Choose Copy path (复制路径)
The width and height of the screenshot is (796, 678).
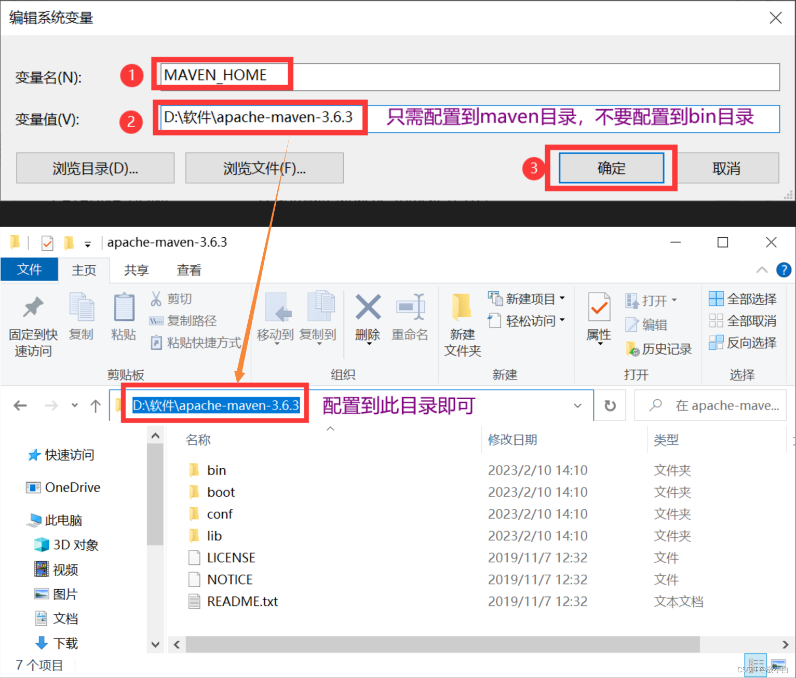[183, 321]
